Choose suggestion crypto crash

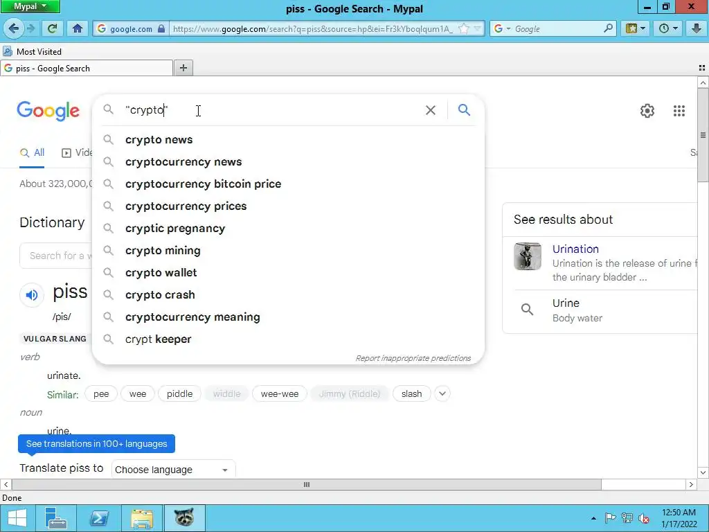pos(288,295)
